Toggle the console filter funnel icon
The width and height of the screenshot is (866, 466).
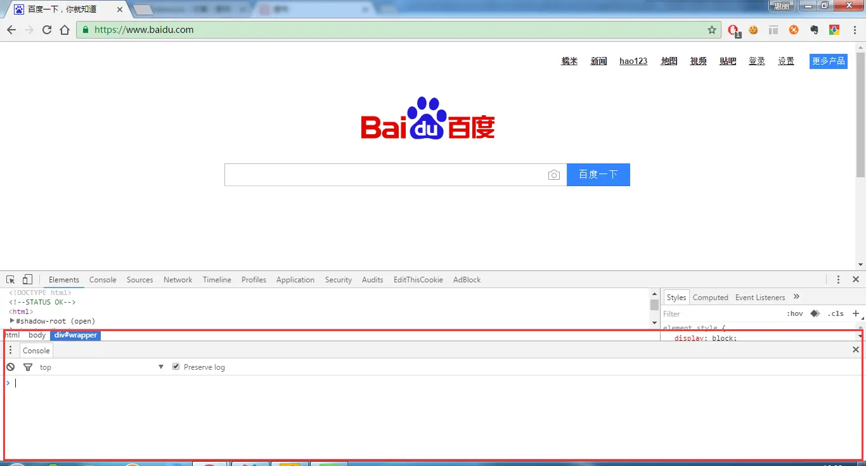pos(28,367)
